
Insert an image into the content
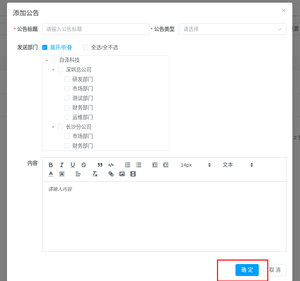122,174
